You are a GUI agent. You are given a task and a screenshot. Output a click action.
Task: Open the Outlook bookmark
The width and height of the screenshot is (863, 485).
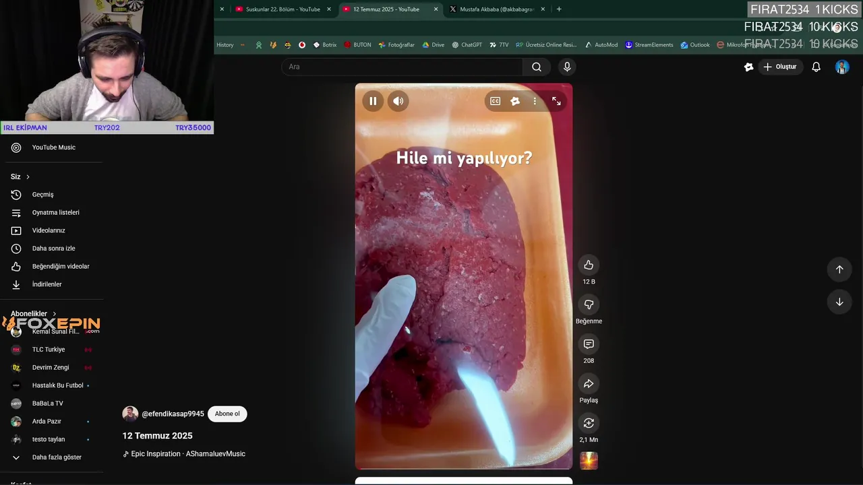click(x=694, y=45)
